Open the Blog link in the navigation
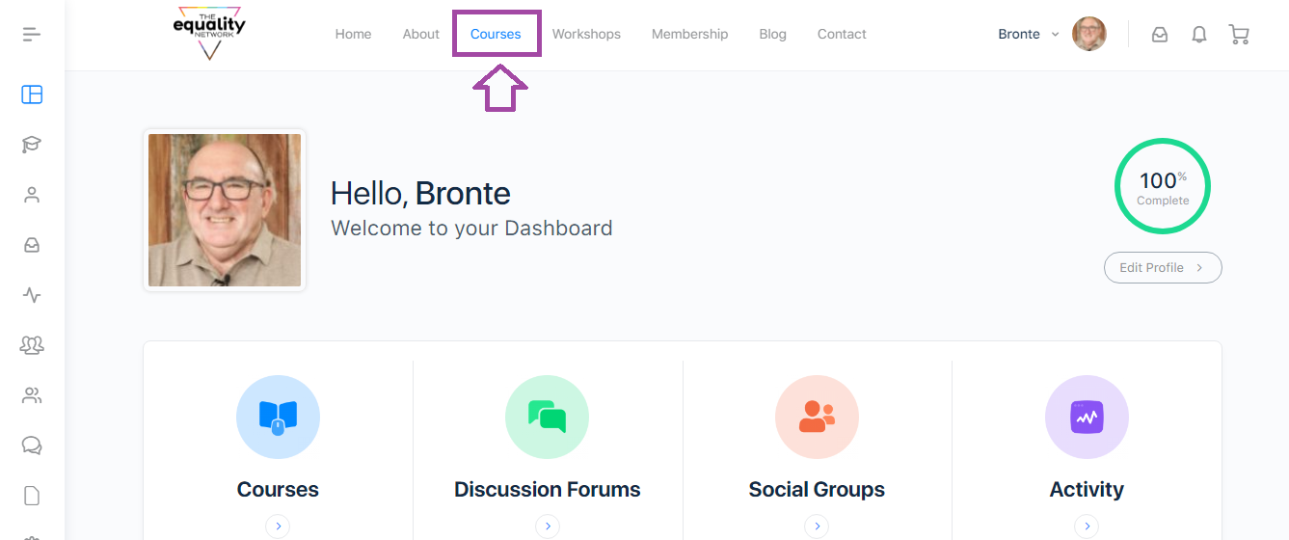This screenshot has height=540, width=1289. click(772, 34)
